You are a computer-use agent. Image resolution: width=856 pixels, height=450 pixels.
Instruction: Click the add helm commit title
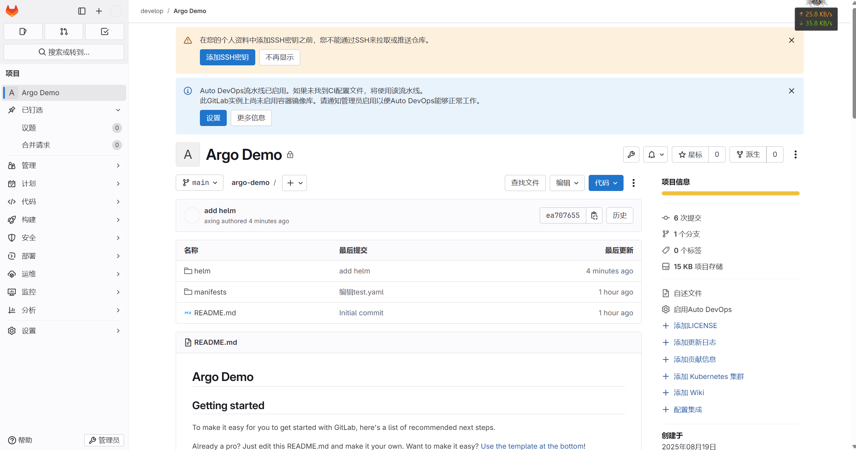[x=220, y=211]
